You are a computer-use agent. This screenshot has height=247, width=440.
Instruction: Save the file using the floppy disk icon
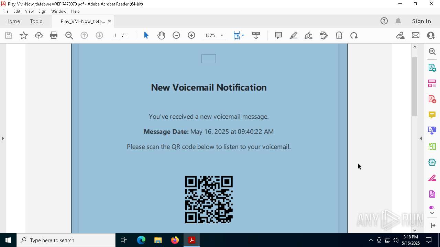pyautogui.click(x=9, y=35)
